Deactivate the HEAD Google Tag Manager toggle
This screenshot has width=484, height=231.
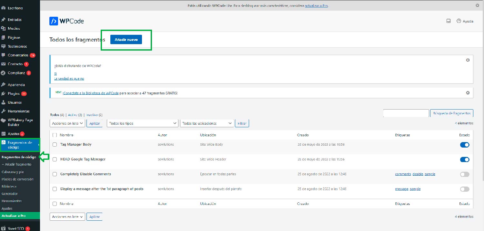pos(465,159)
